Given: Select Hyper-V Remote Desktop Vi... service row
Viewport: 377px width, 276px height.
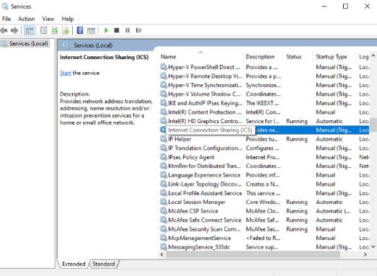Looking at the screenshot, I should point(265,76).
